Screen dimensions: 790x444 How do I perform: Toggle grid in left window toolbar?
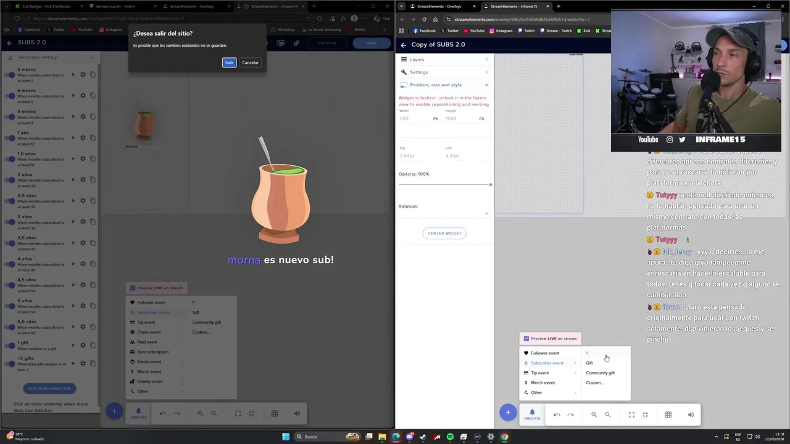pos(275,413)
